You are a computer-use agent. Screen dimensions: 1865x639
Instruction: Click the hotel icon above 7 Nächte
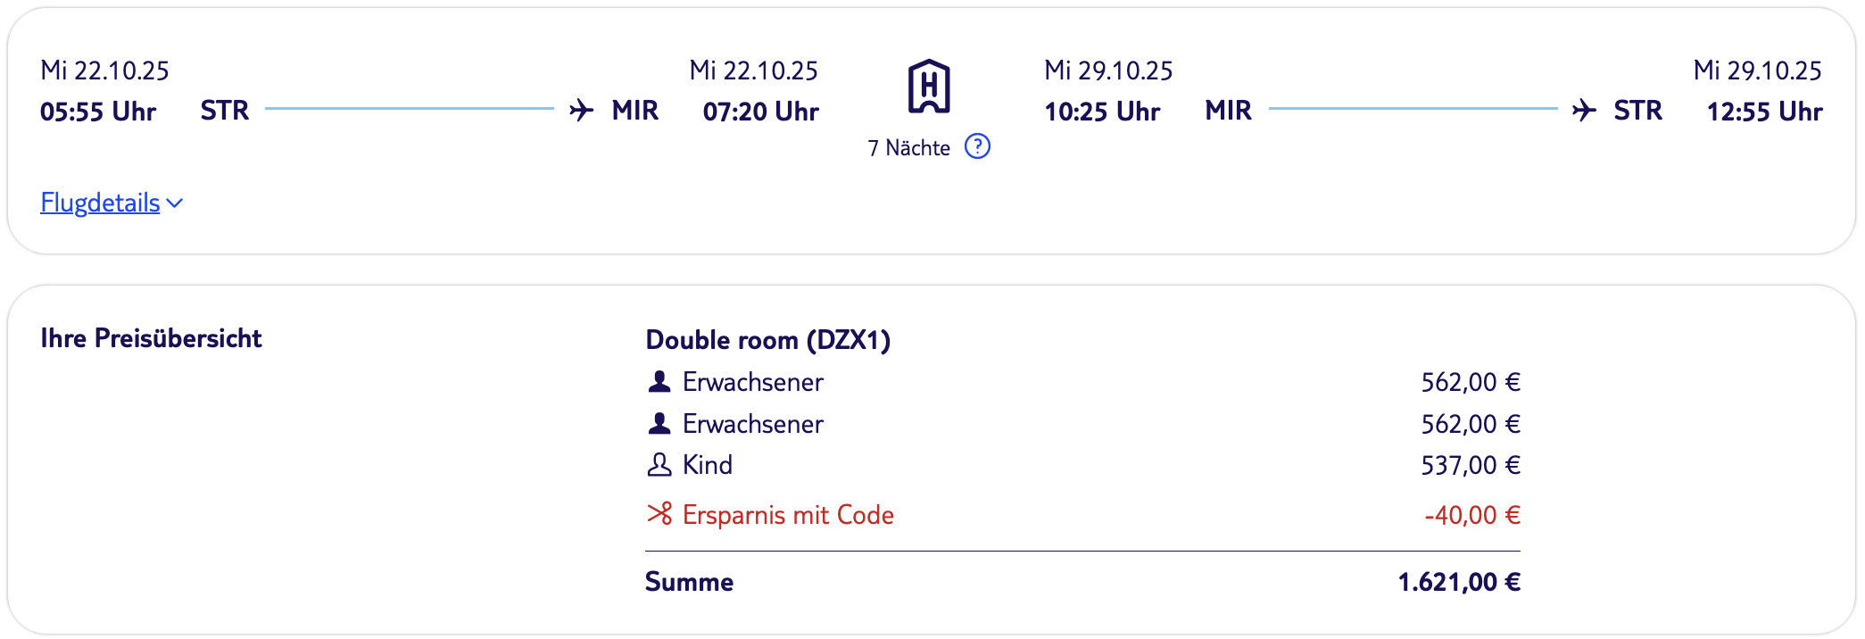tap(929, 87)
